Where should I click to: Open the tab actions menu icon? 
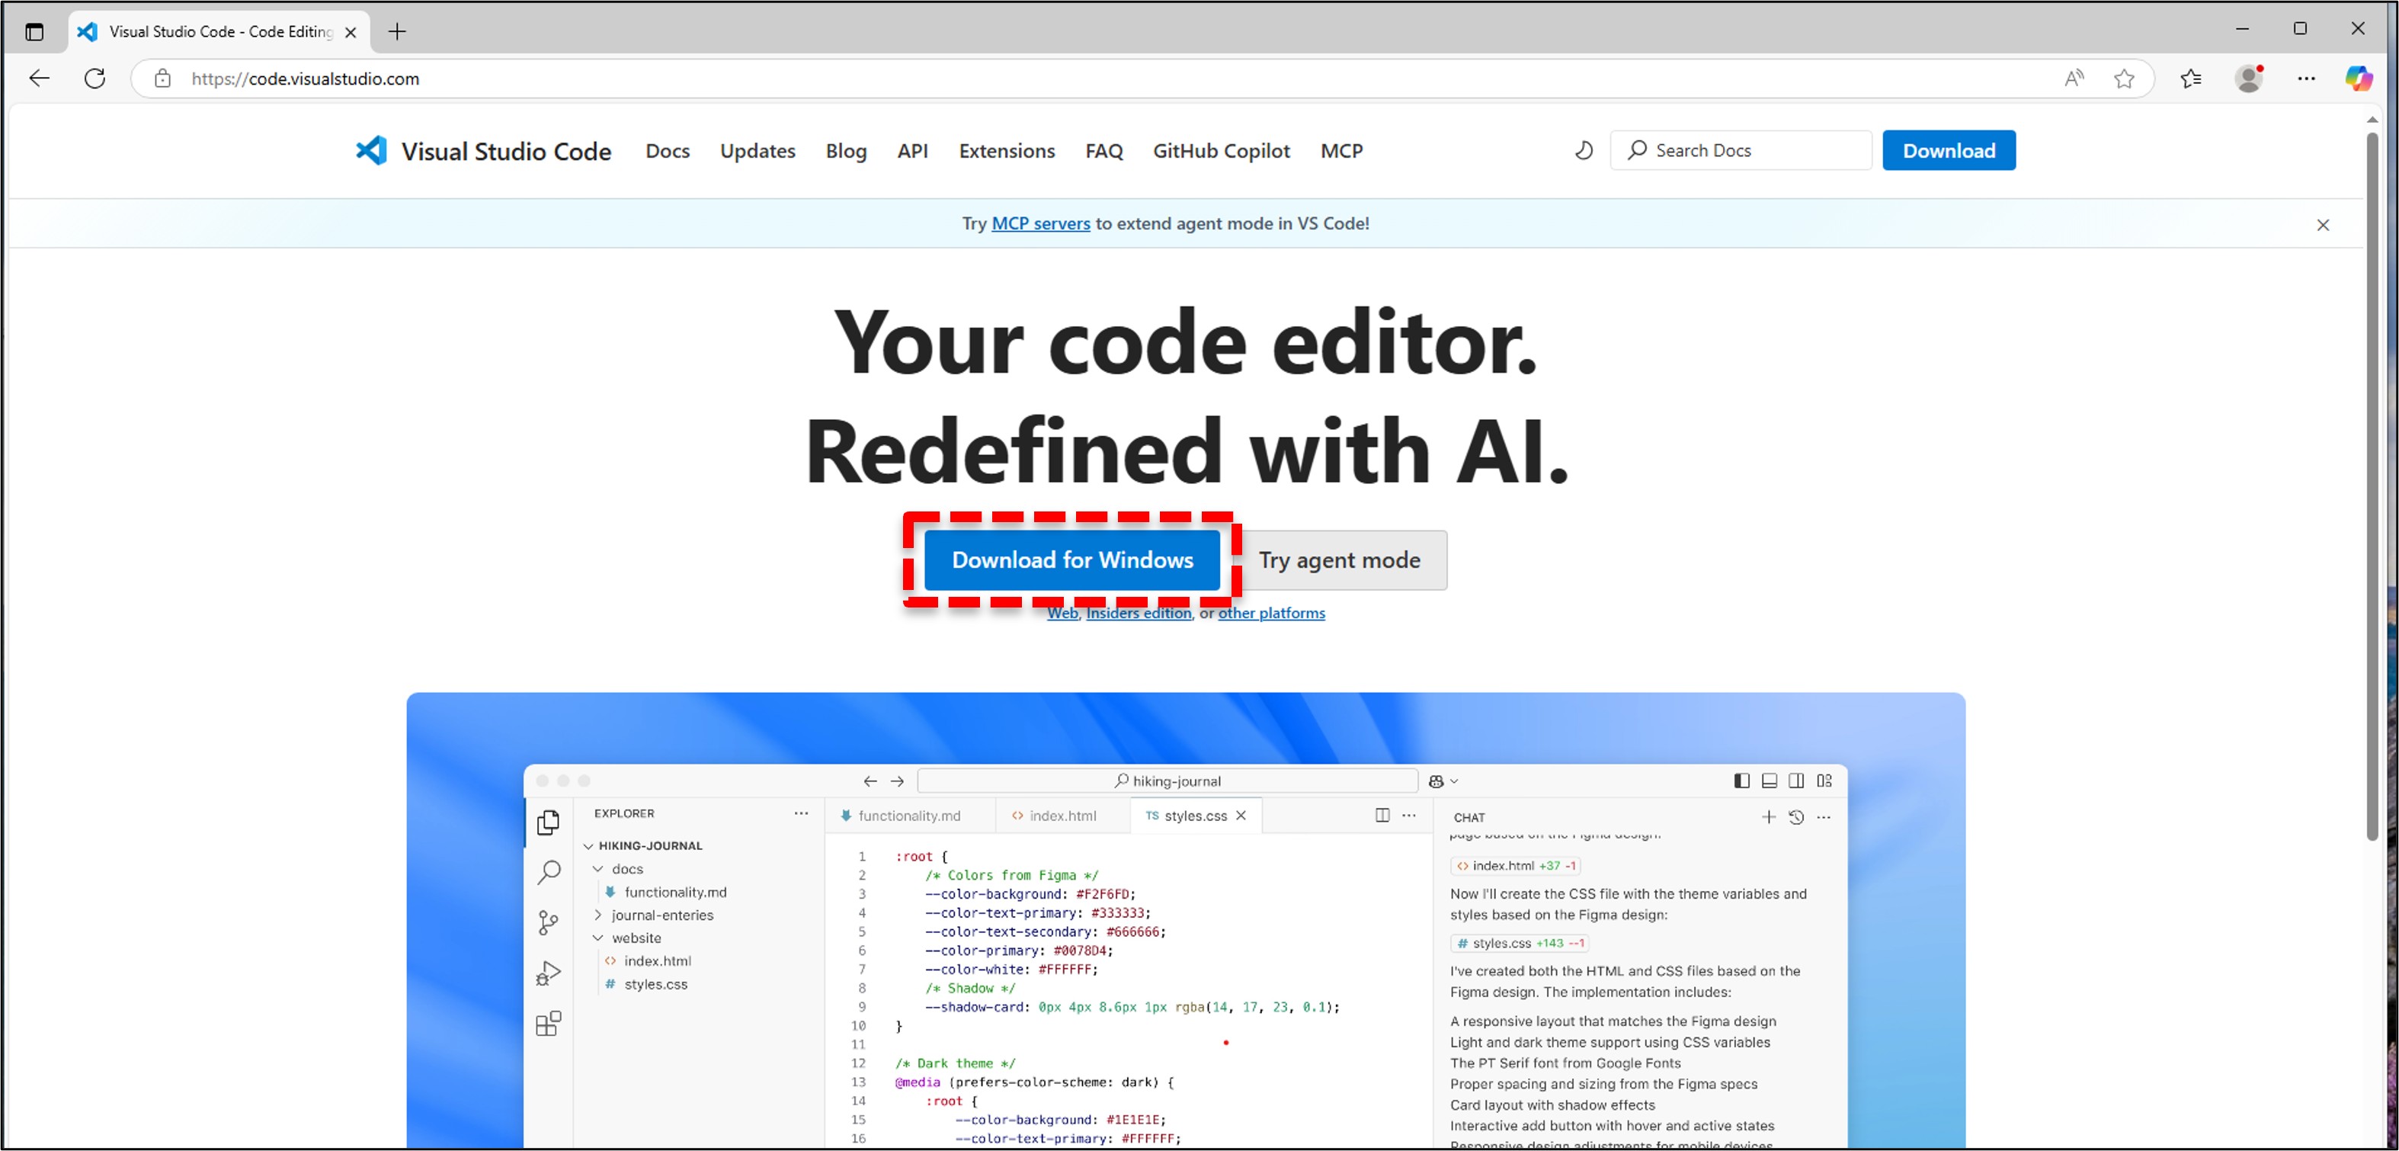[x=34, y=32]
